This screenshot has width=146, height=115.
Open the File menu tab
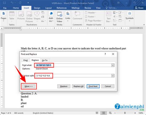pos(5,8)
